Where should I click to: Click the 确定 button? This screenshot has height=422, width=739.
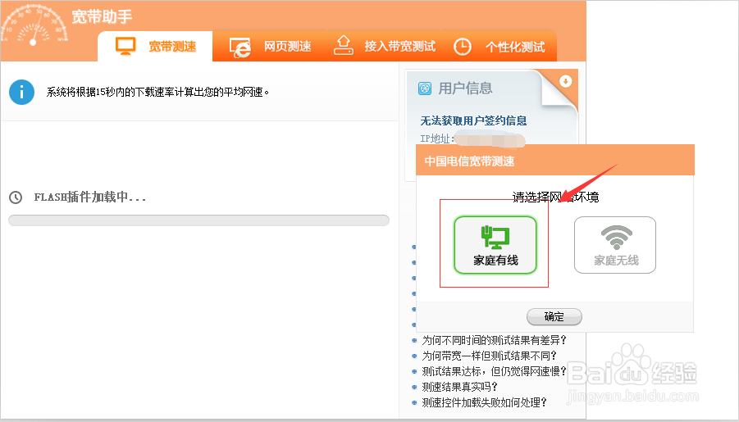554,316
